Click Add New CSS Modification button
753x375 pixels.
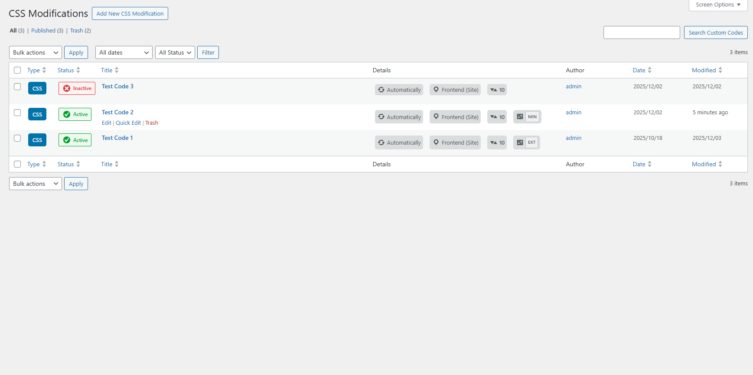click(130, 13)
